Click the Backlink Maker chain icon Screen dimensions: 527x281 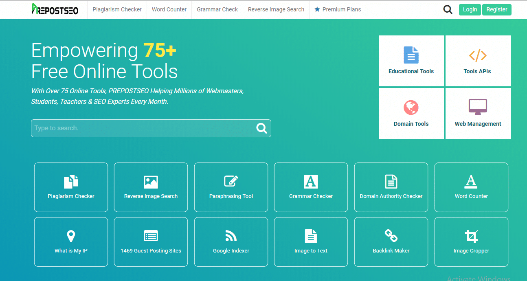pos(391,235)
